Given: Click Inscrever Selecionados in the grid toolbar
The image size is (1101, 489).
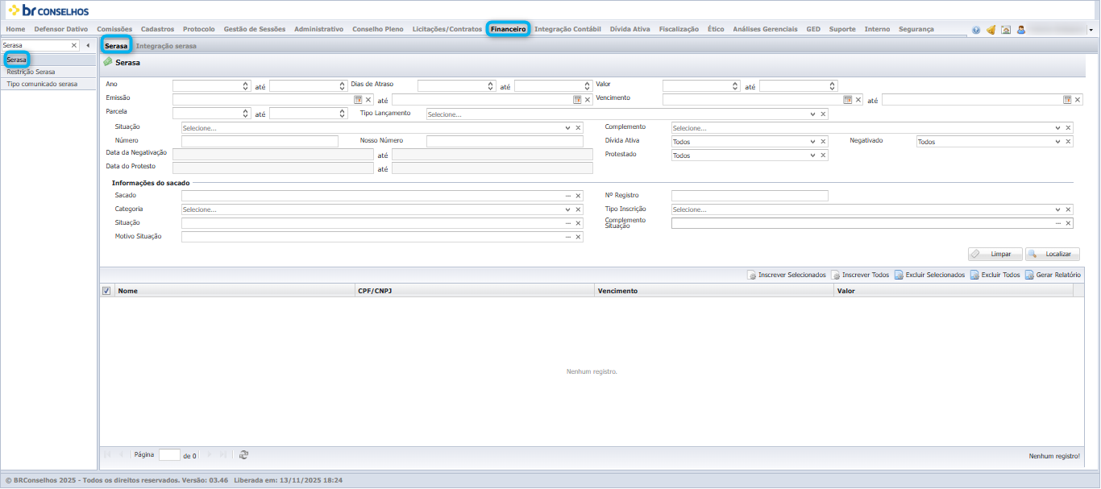Looking at the screenshot, I should click(x=787, y=275).
